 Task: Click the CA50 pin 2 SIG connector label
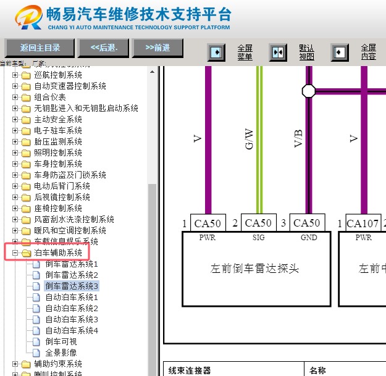(x=259, y=223)
